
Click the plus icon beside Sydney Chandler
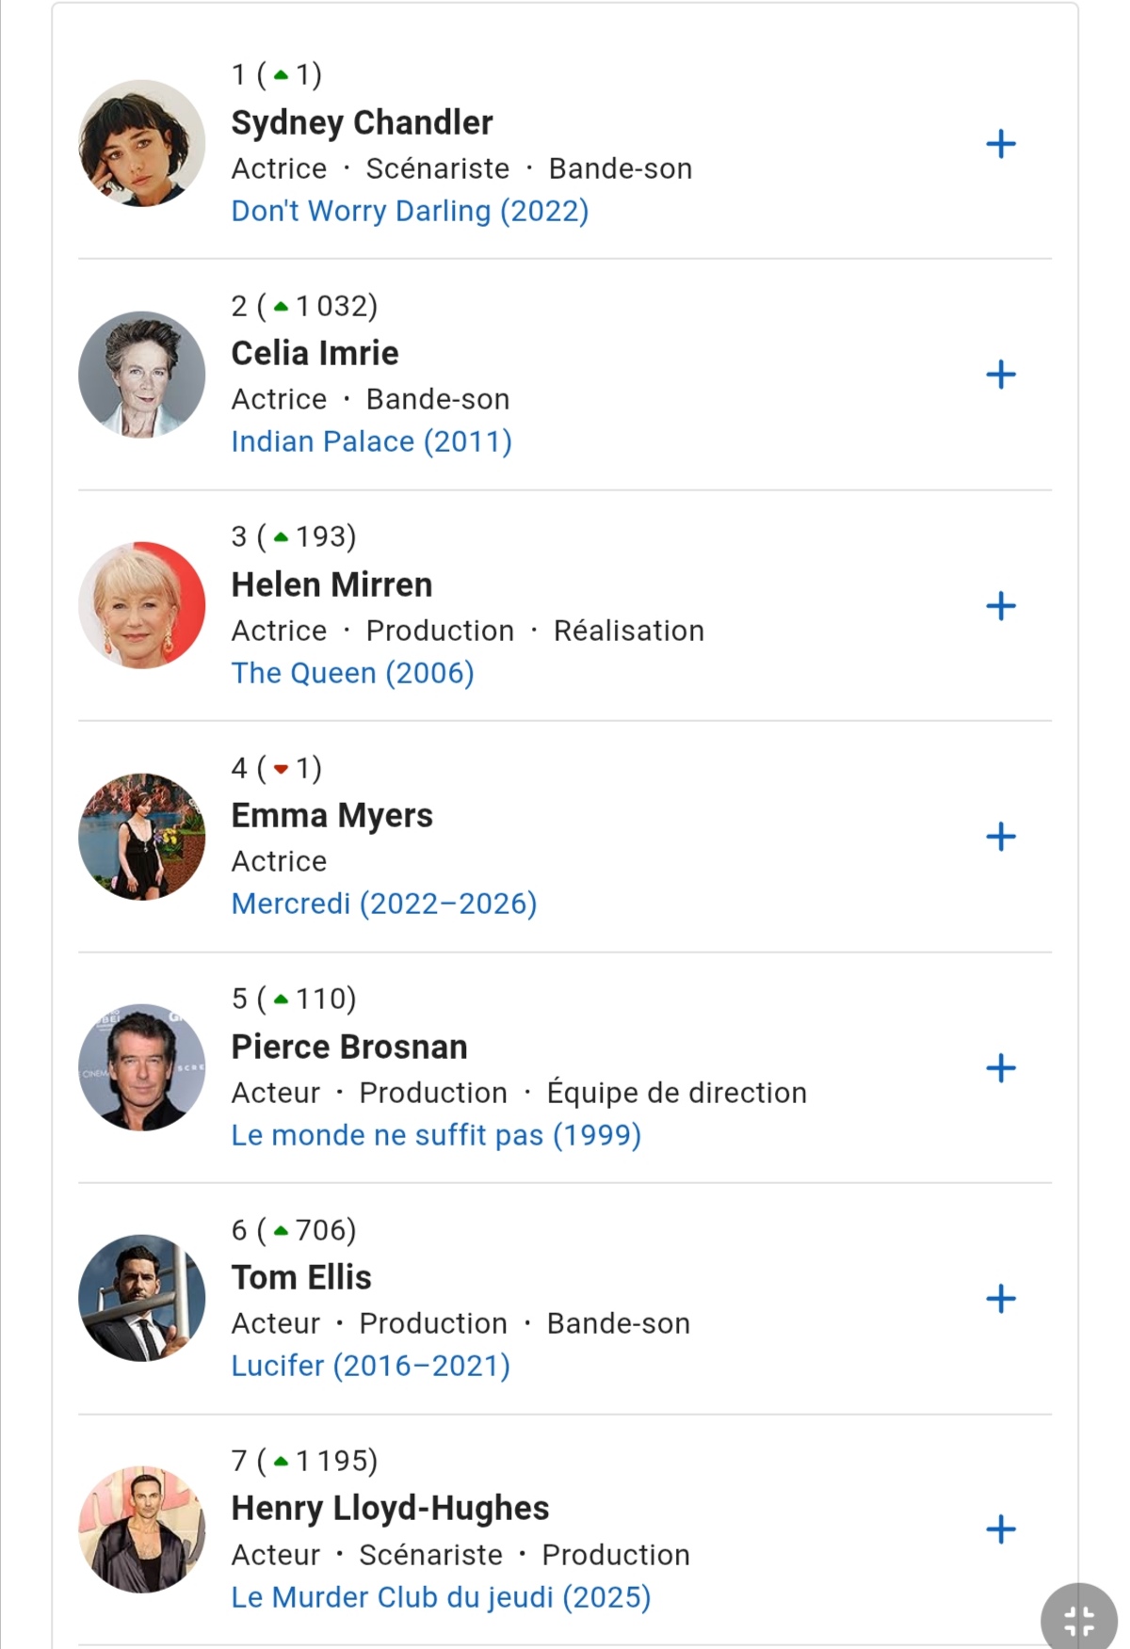point(1000,144)
